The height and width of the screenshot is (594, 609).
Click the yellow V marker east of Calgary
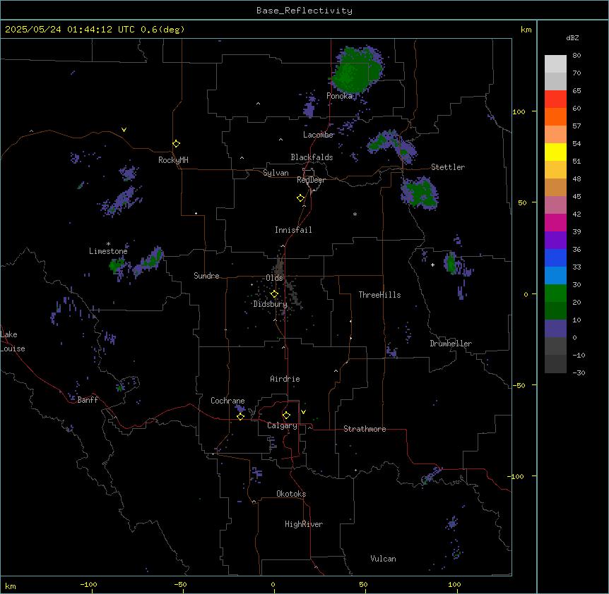pyautogui.click(x=303, y=412)
